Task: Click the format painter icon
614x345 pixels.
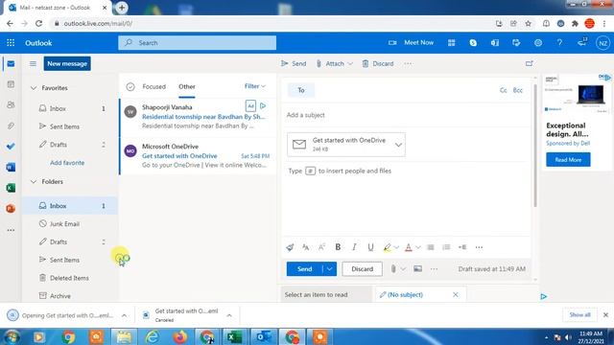Action: tap(290, 247)
